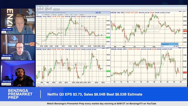This screenshot has width=188, height=106.
Task: Click the first workspace tab navigation arrow
Action: pyautogui.click(x=37, y=84)
